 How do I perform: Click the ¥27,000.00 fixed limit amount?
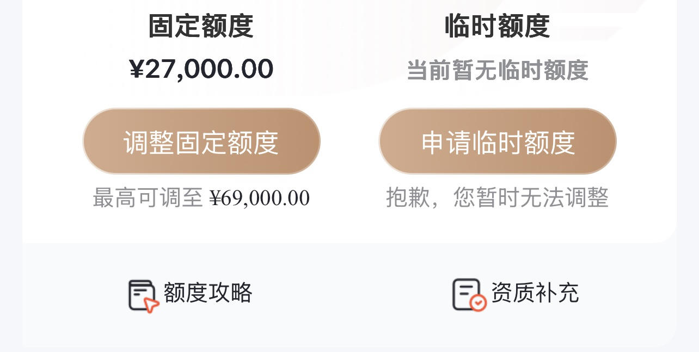pos(201,69)
